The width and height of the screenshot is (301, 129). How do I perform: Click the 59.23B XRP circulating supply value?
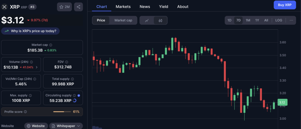pos(60,101)
